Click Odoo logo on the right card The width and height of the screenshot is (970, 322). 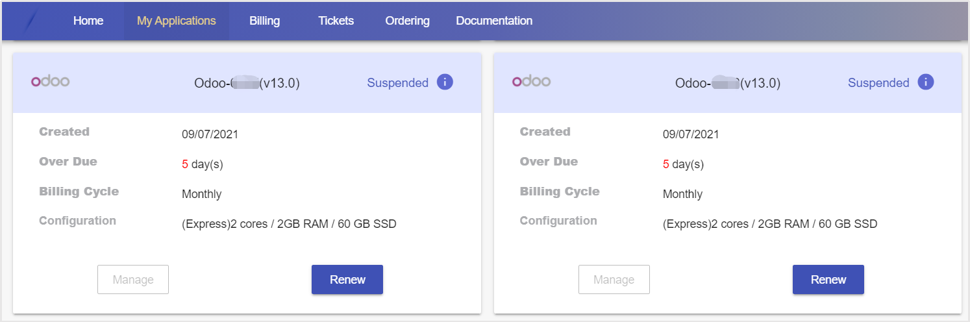point(531,81)
